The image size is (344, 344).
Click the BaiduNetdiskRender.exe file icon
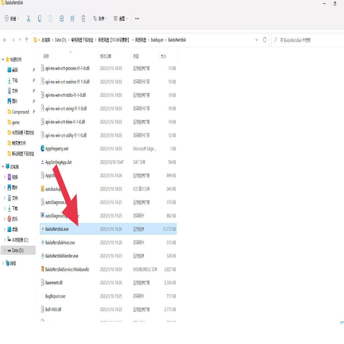[x=43, y=256]
